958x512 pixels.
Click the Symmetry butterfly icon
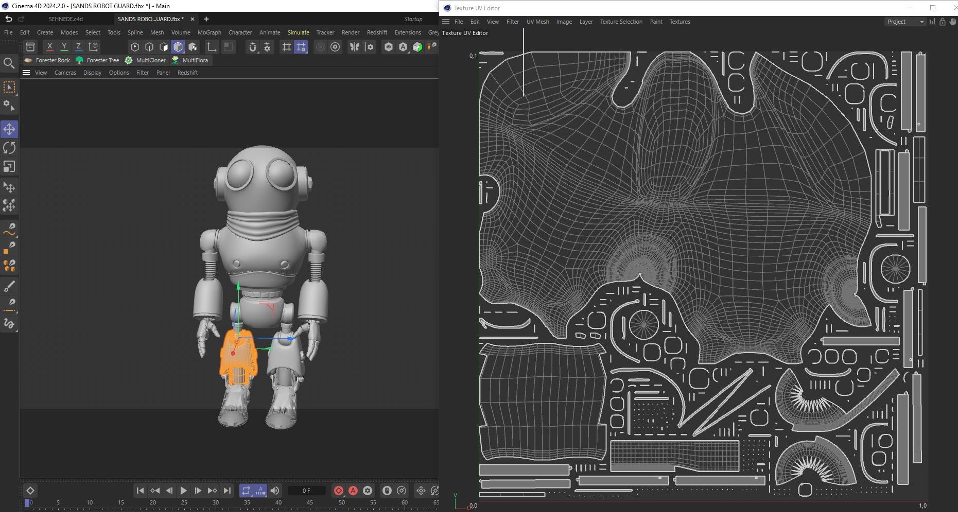click(x=354, y=47)
